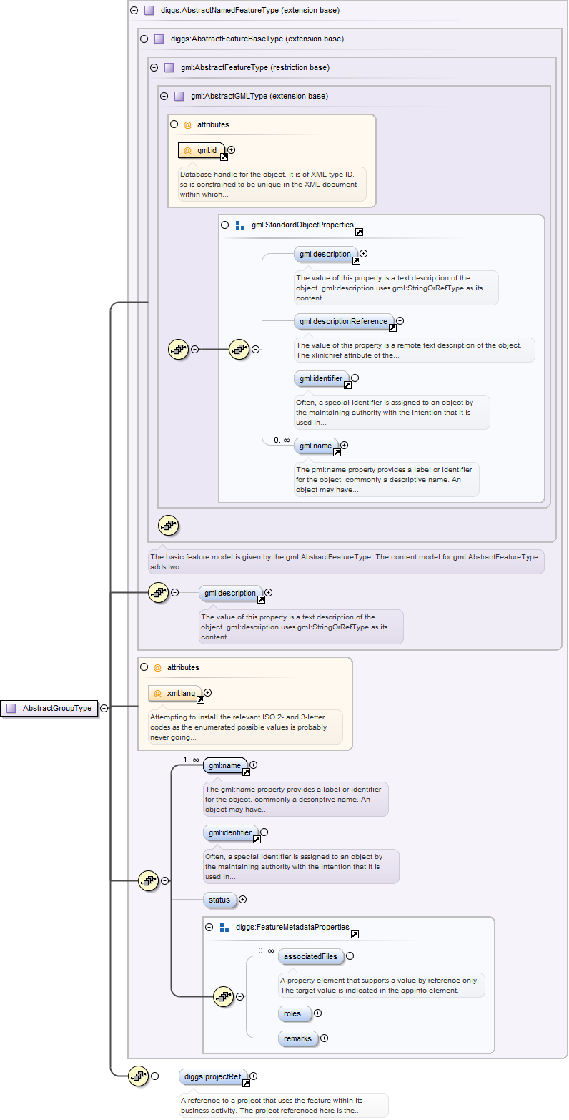Screen dimensions: 569x1120
Task: Click the link arrow on diggs:projectRef
Action: (x=246, y=1083)
